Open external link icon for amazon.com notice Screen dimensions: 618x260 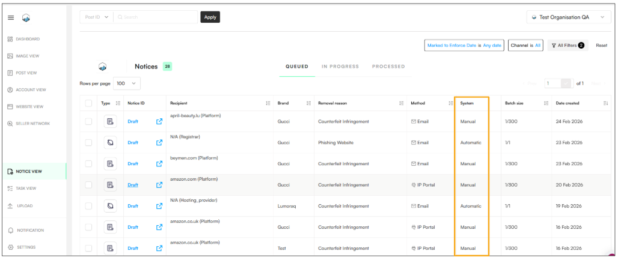coord(159,185)
